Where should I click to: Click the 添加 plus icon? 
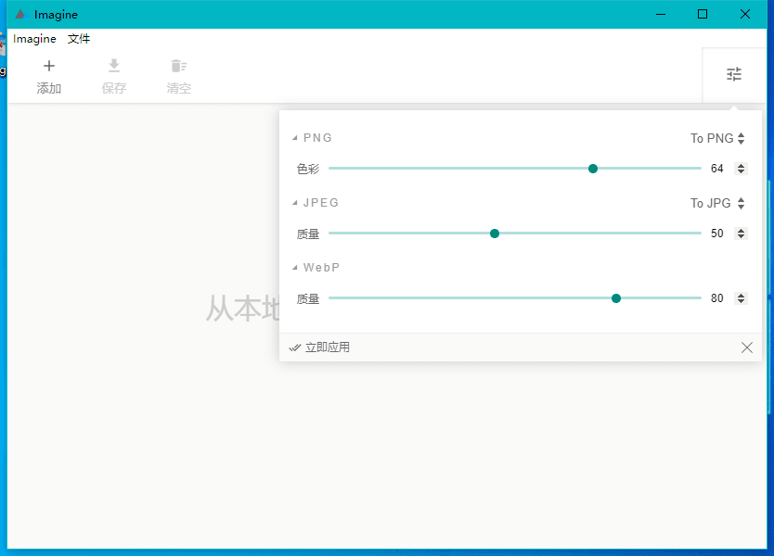49,66
